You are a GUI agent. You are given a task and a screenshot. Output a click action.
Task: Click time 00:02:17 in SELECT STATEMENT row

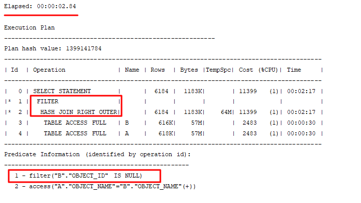(x=301, y=91)
